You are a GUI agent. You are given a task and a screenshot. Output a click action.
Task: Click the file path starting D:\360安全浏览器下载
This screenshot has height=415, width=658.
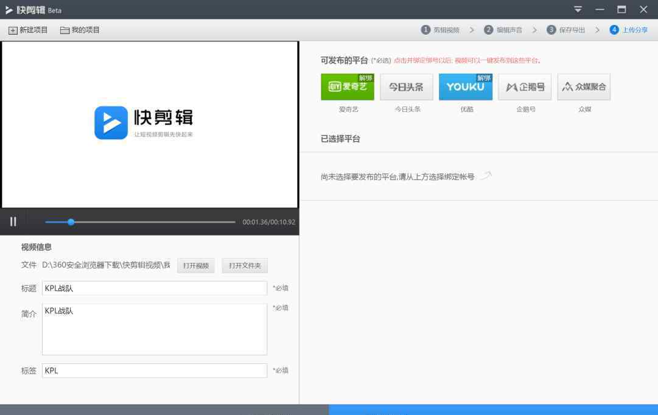(x=106, y=265)
